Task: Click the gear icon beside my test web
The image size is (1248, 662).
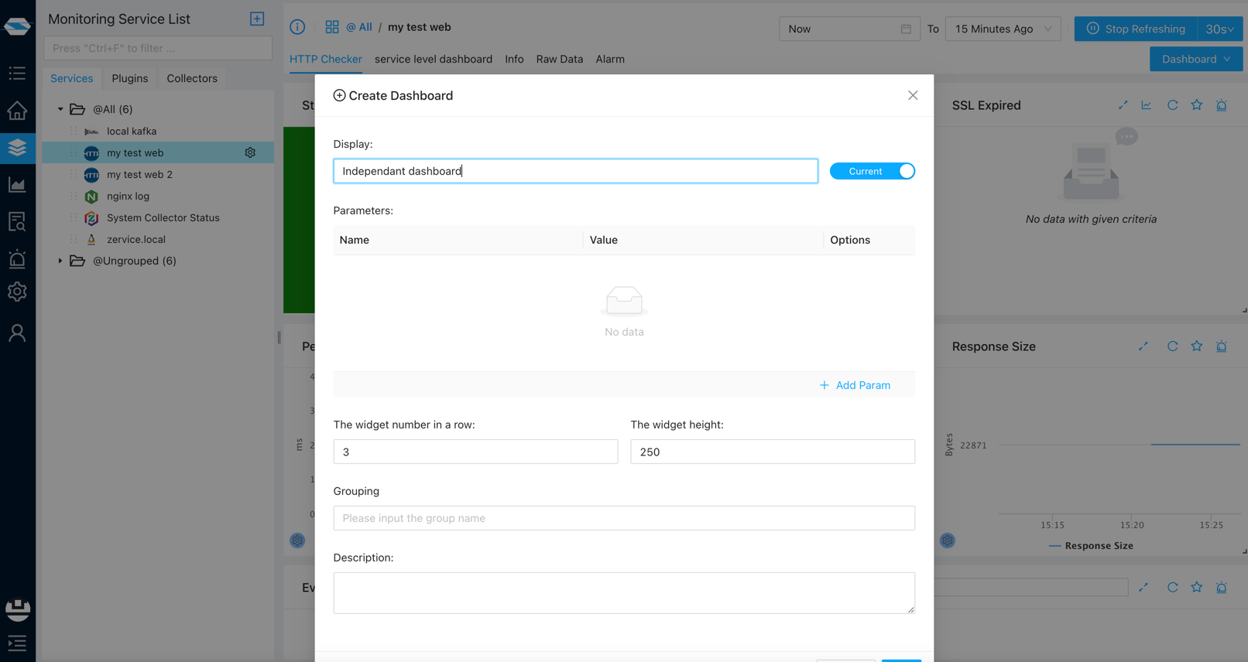Action: 250,152
